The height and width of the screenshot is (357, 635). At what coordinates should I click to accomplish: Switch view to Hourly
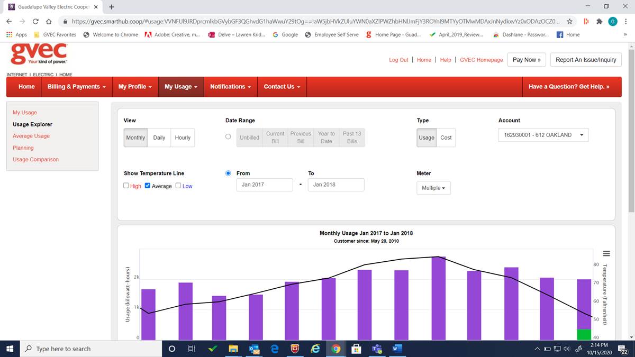click(x=183, y=138)
